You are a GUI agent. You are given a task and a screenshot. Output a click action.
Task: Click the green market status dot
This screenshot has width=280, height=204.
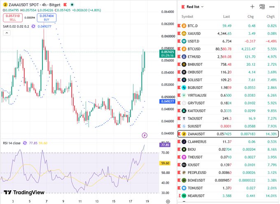point(72,5)
